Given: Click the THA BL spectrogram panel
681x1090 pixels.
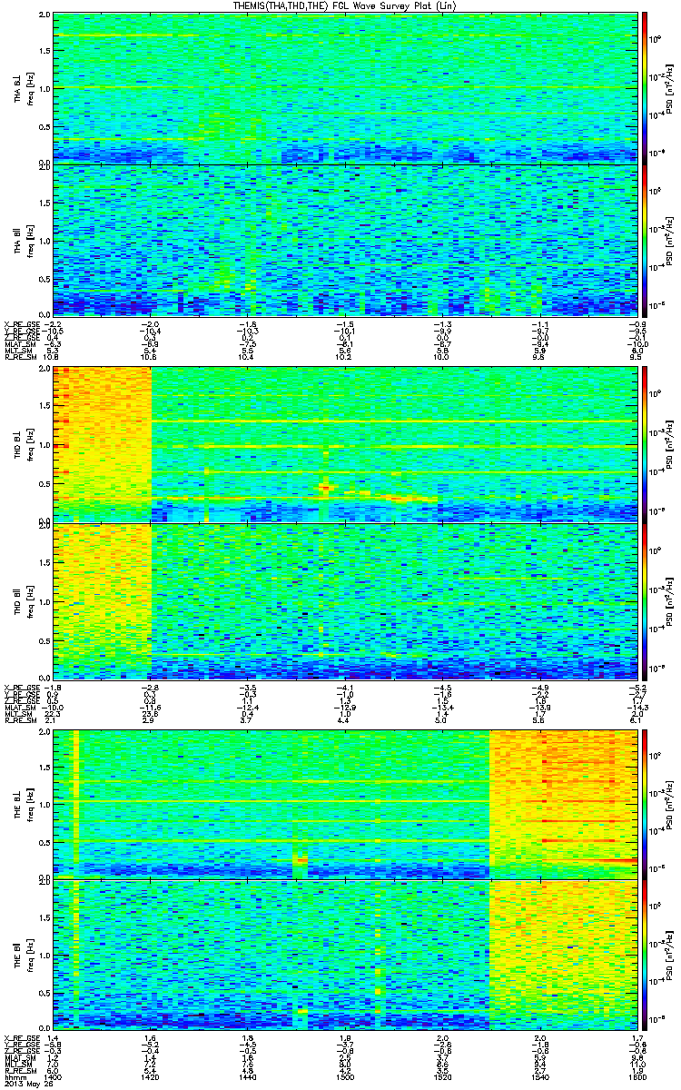Looking at the screenshot, I should tap(344, 88).
